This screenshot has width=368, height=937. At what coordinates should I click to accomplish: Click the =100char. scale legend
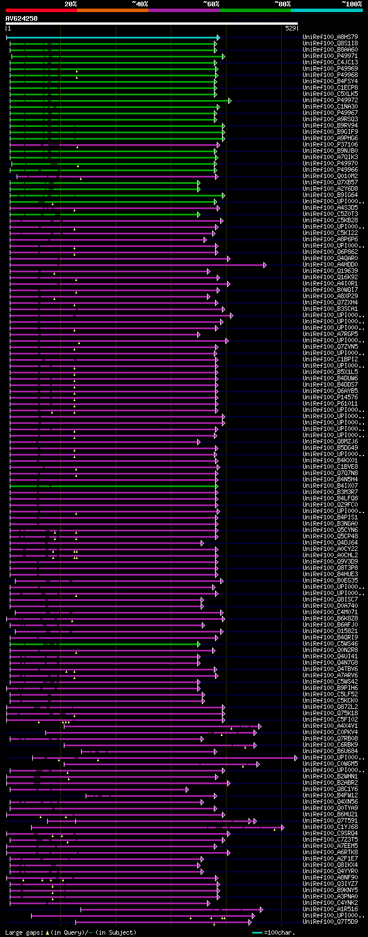273,932
